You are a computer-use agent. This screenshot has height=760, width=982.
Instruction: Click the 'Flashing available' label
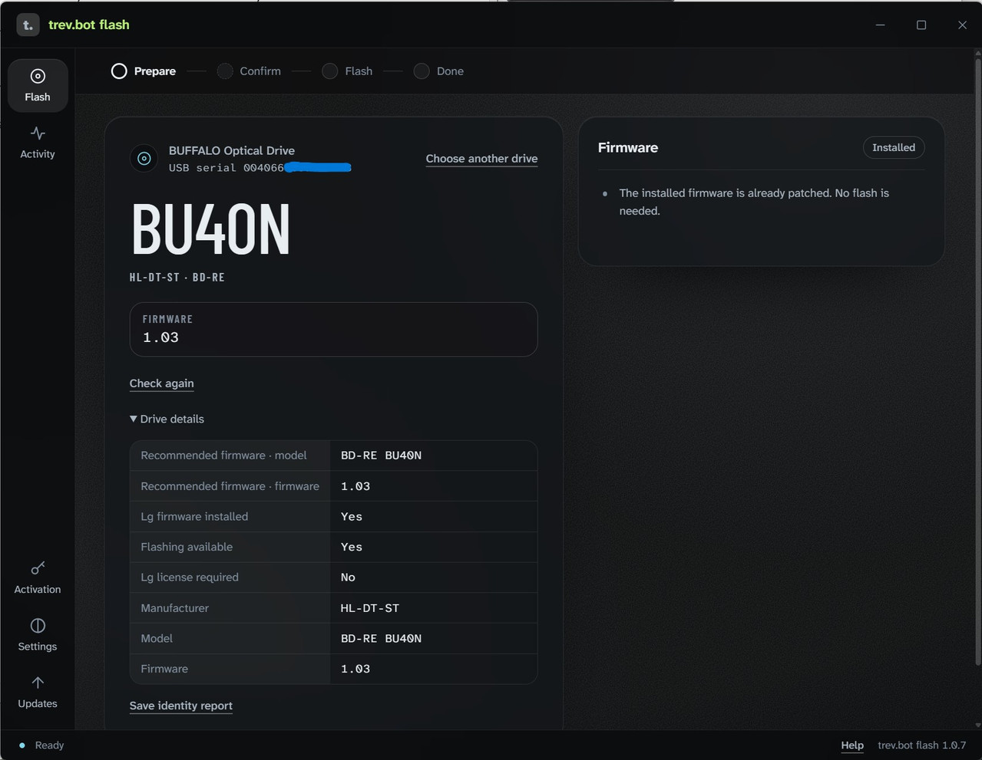click(187, 547)
